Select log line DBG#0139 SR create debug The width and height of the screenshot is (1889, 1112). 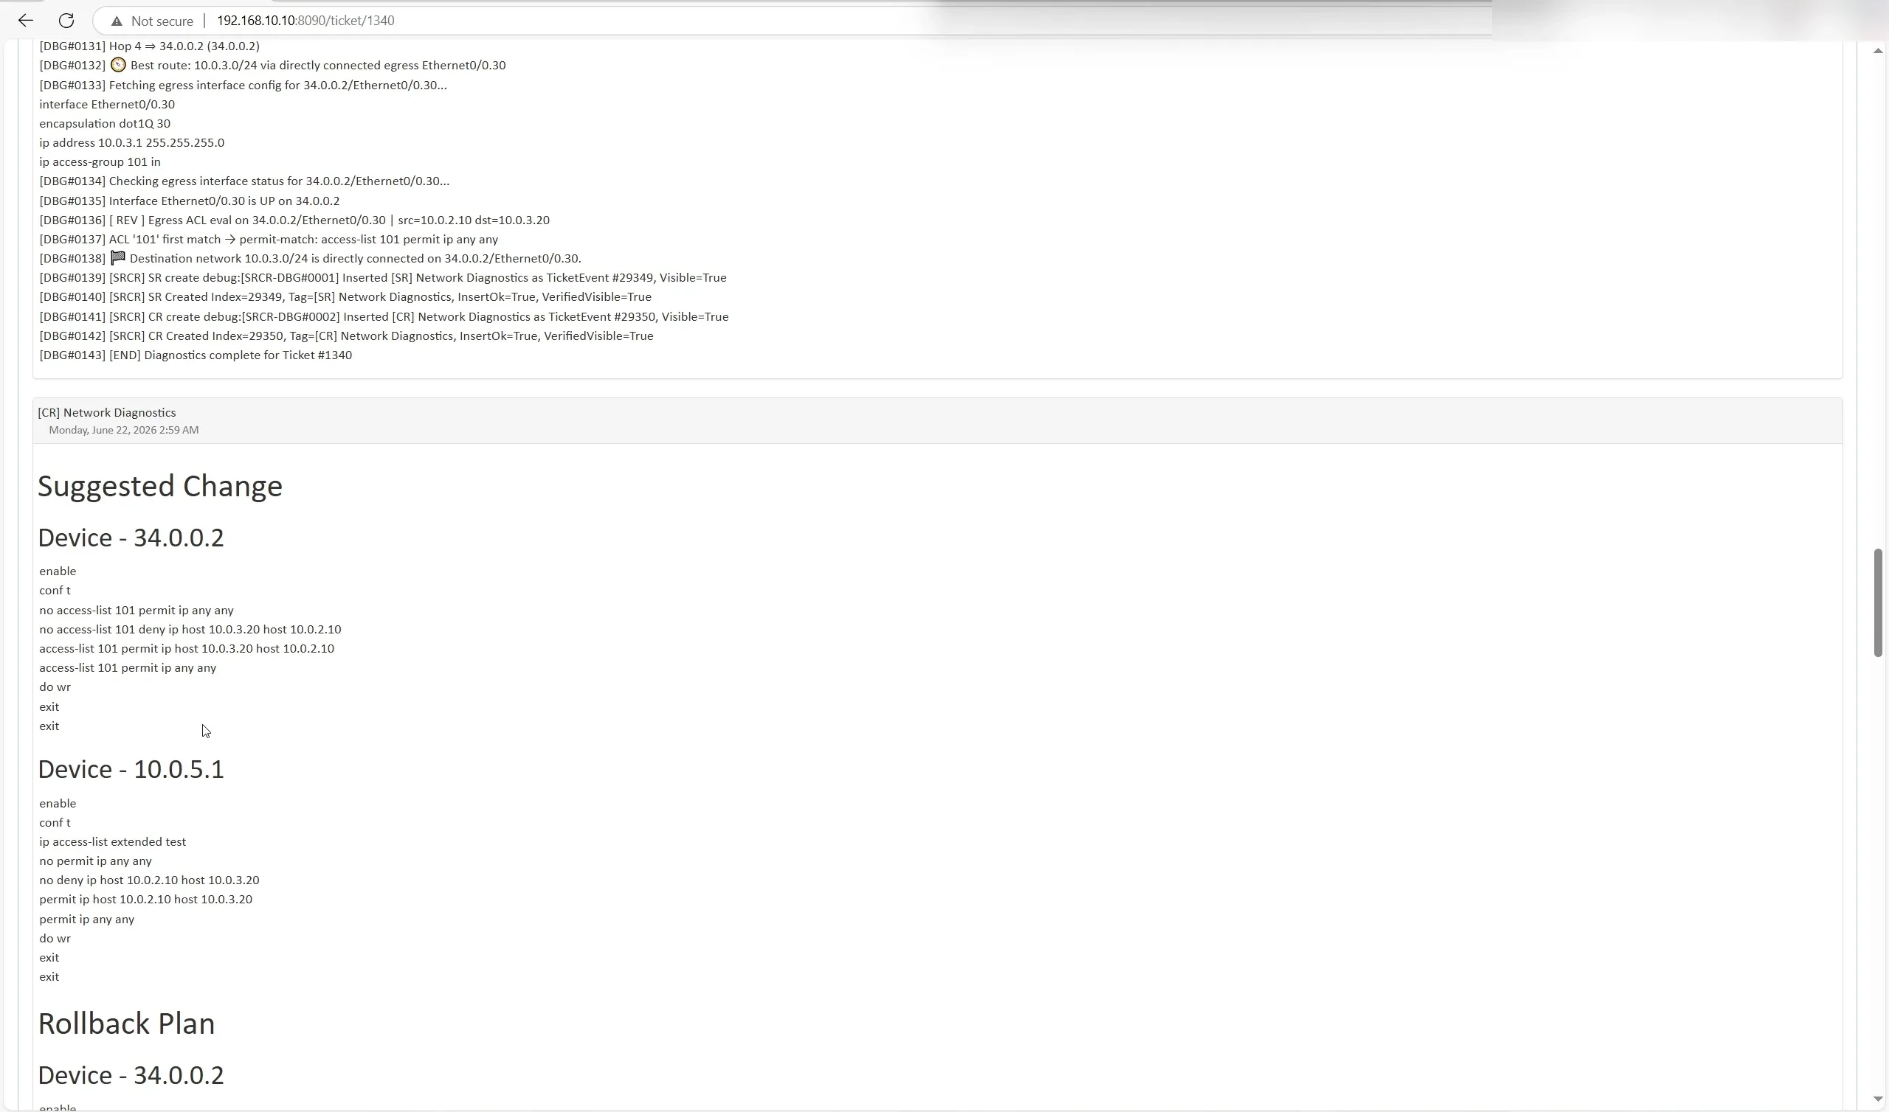pyautogui.click(x=382, y=278)
